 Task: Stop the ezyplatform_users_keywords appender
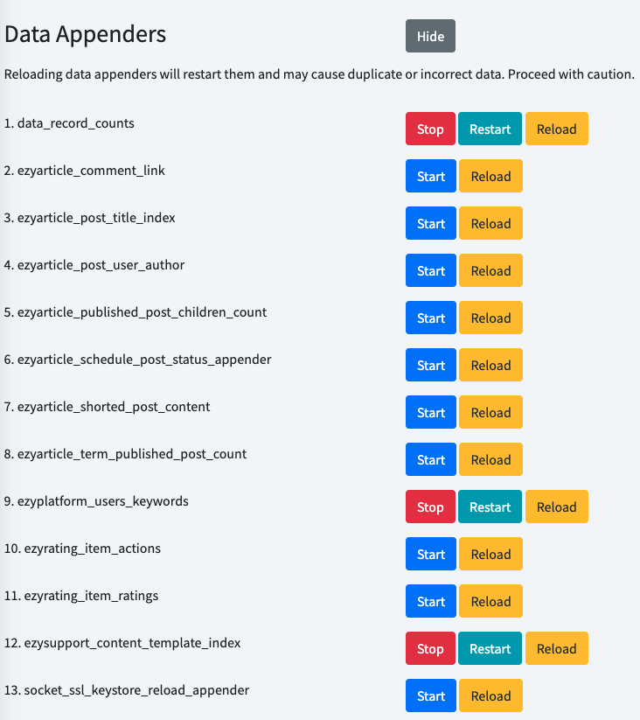point(430,507)
